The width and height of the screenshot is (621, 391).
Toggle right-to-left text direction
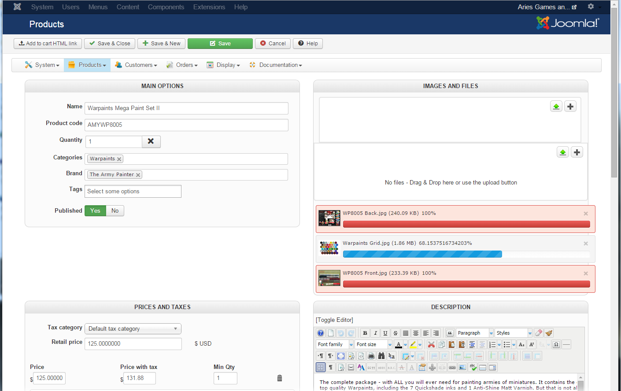[331, 356]
